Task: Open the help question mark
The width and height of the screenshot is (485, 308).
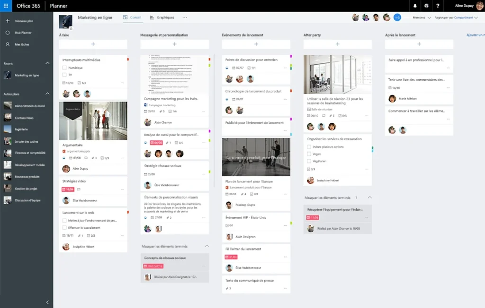Action: 438,6
